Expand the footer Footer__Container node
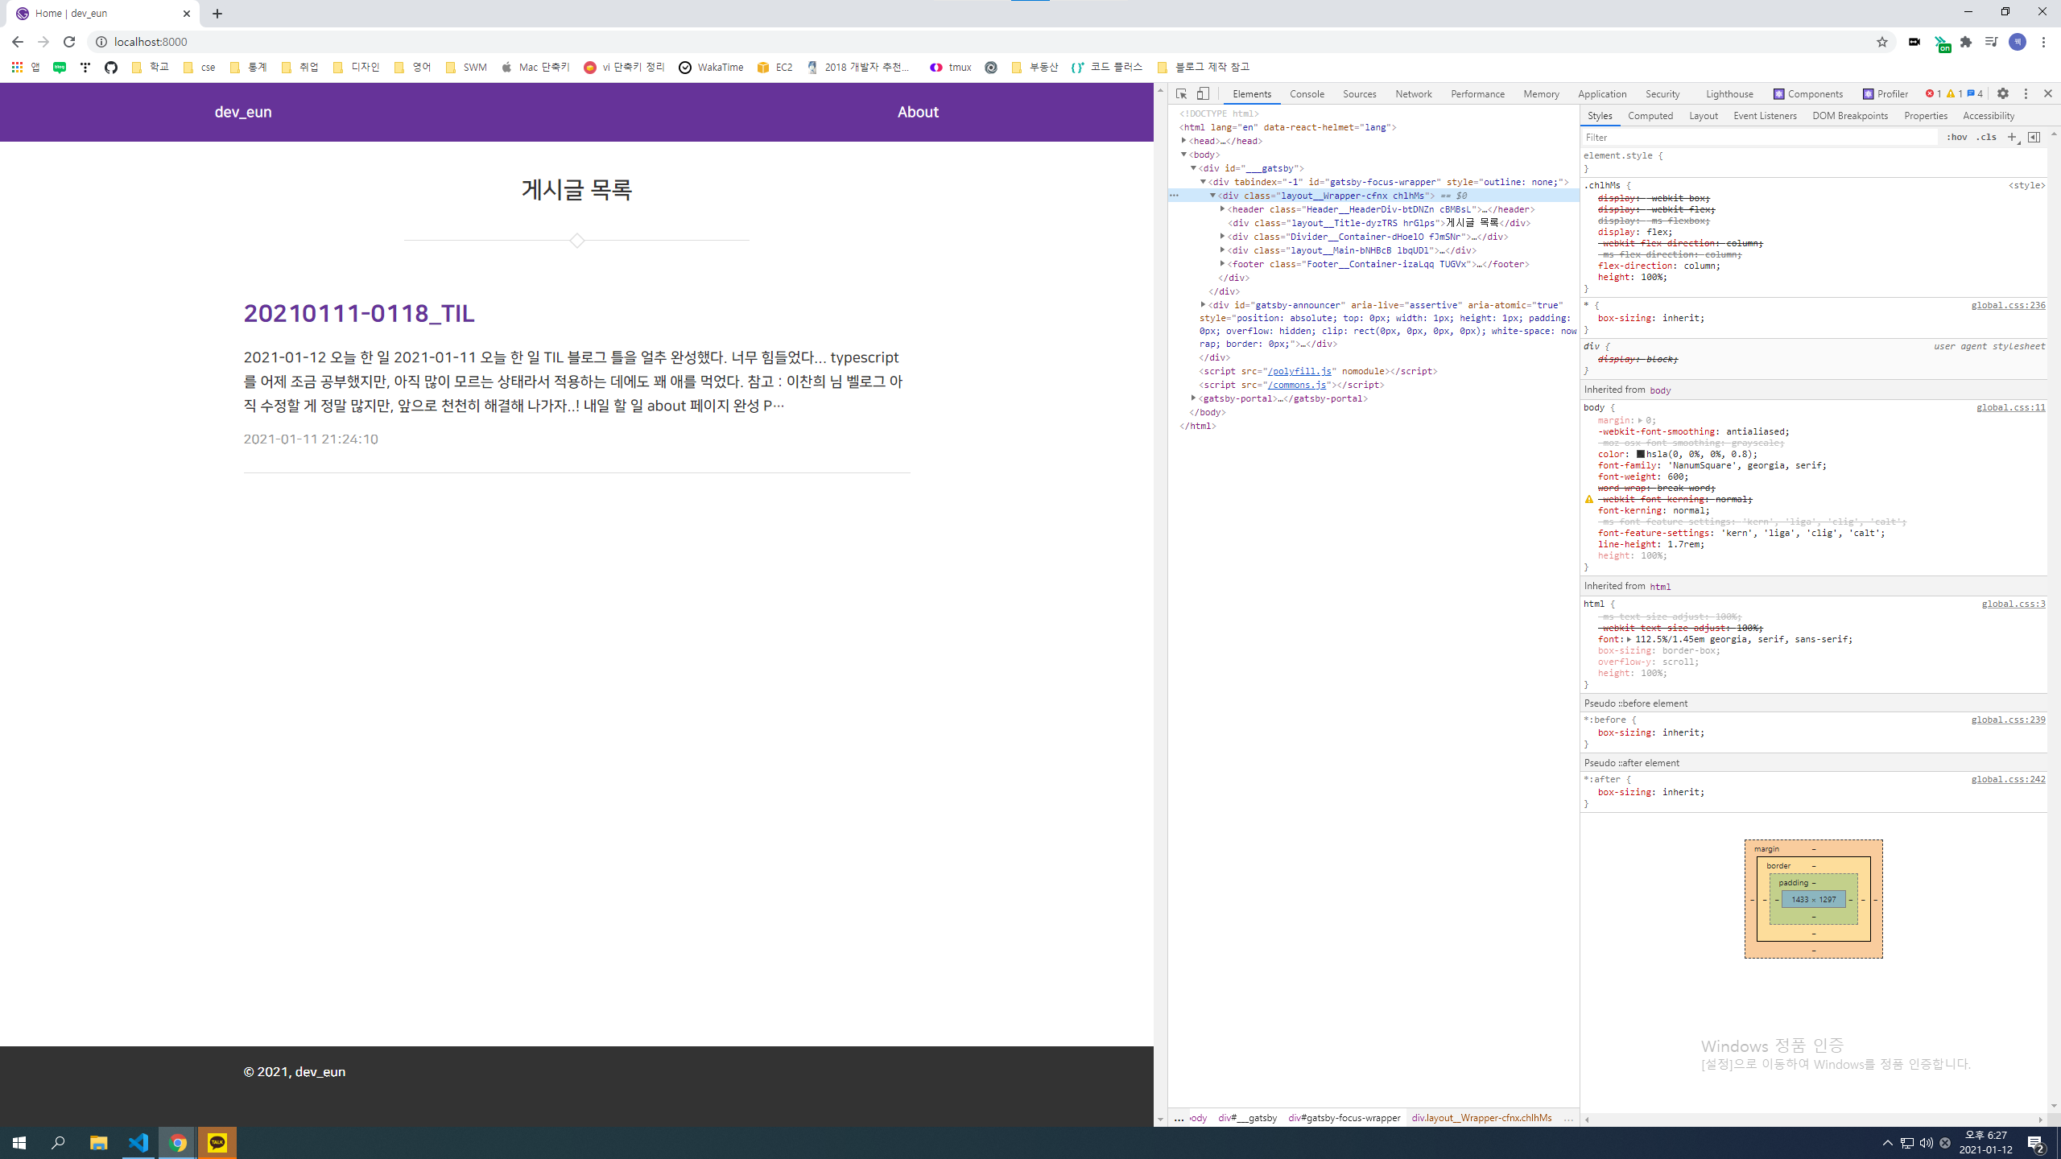 [x=1222, y=264]
